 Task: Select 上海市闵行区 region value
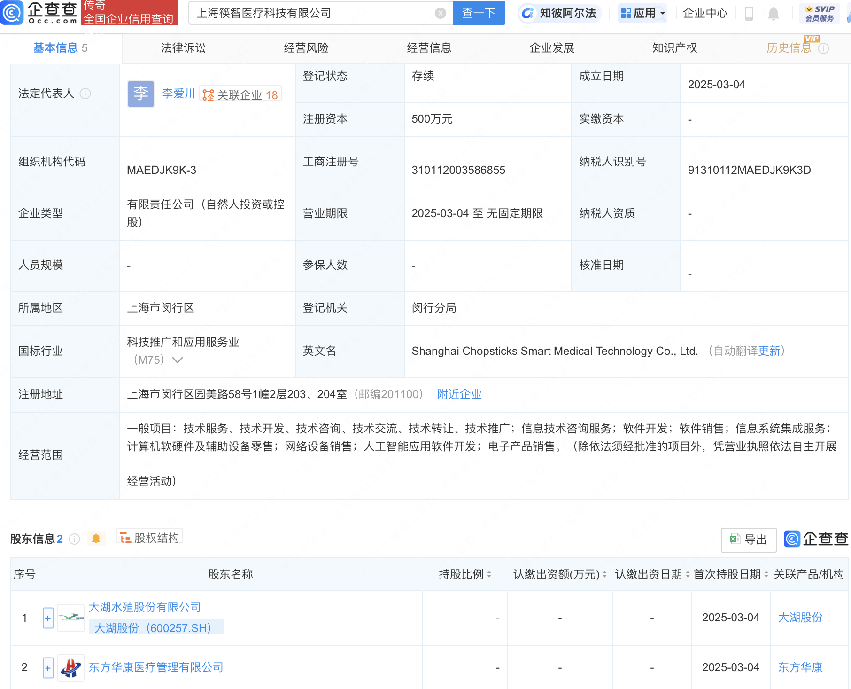click(x=161, y=308)
